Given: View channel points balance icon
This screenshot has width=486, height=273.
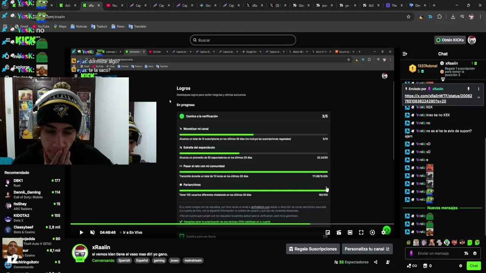Looking at the screenshot, I should [409, 266].
